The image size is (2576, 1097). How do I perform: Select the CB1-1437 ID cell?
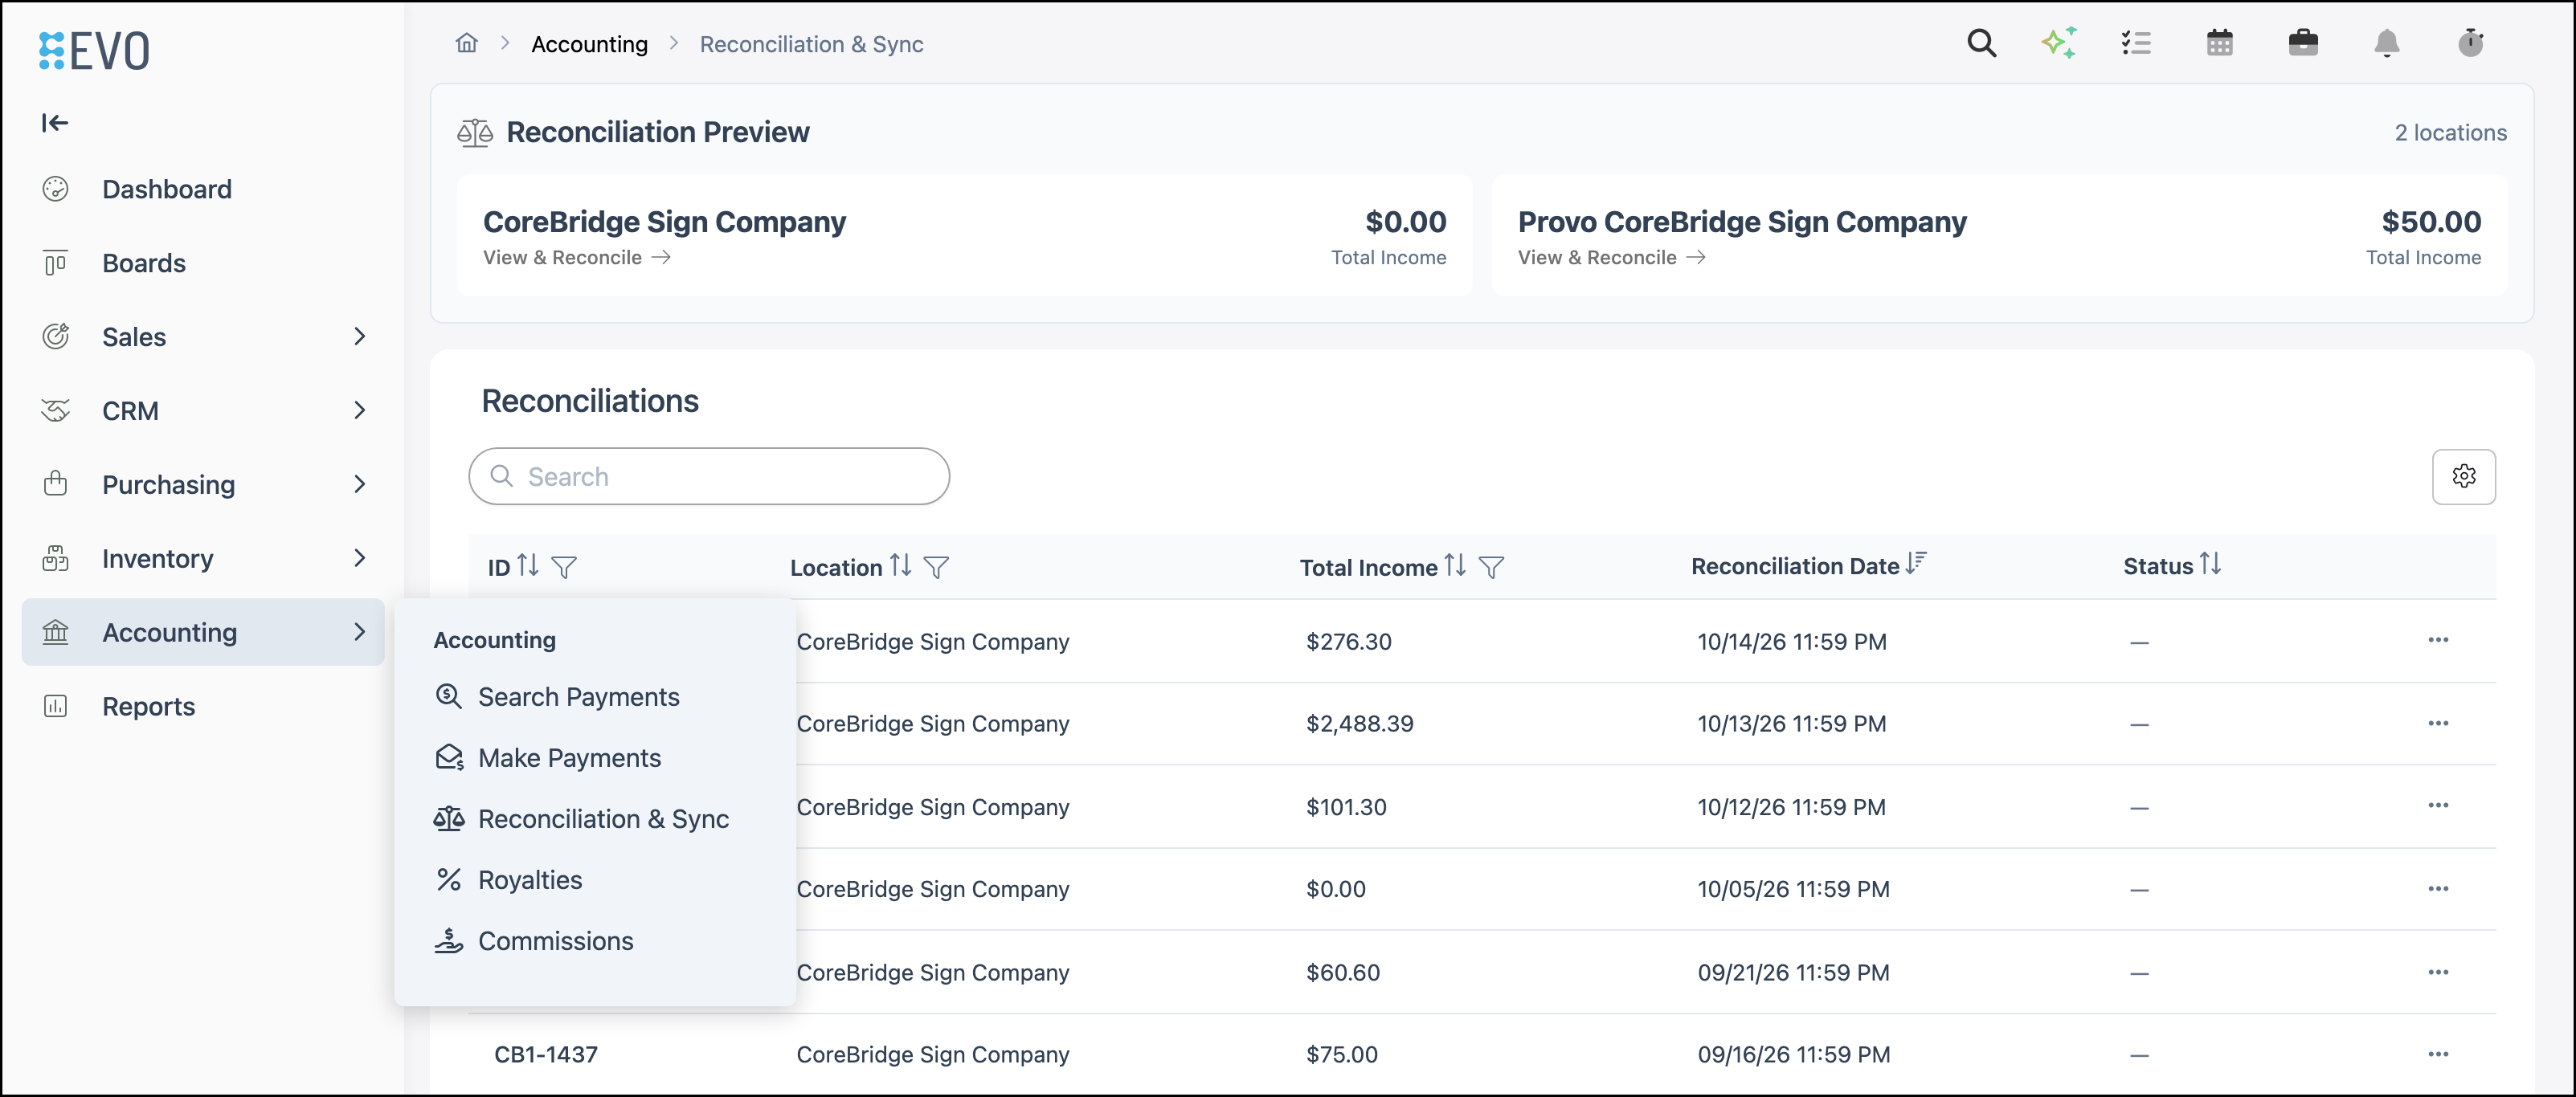pyautogui.click(x=546, y=1054)
